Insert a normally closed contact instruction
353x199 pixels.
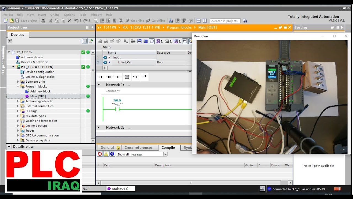tap(109, 77)
